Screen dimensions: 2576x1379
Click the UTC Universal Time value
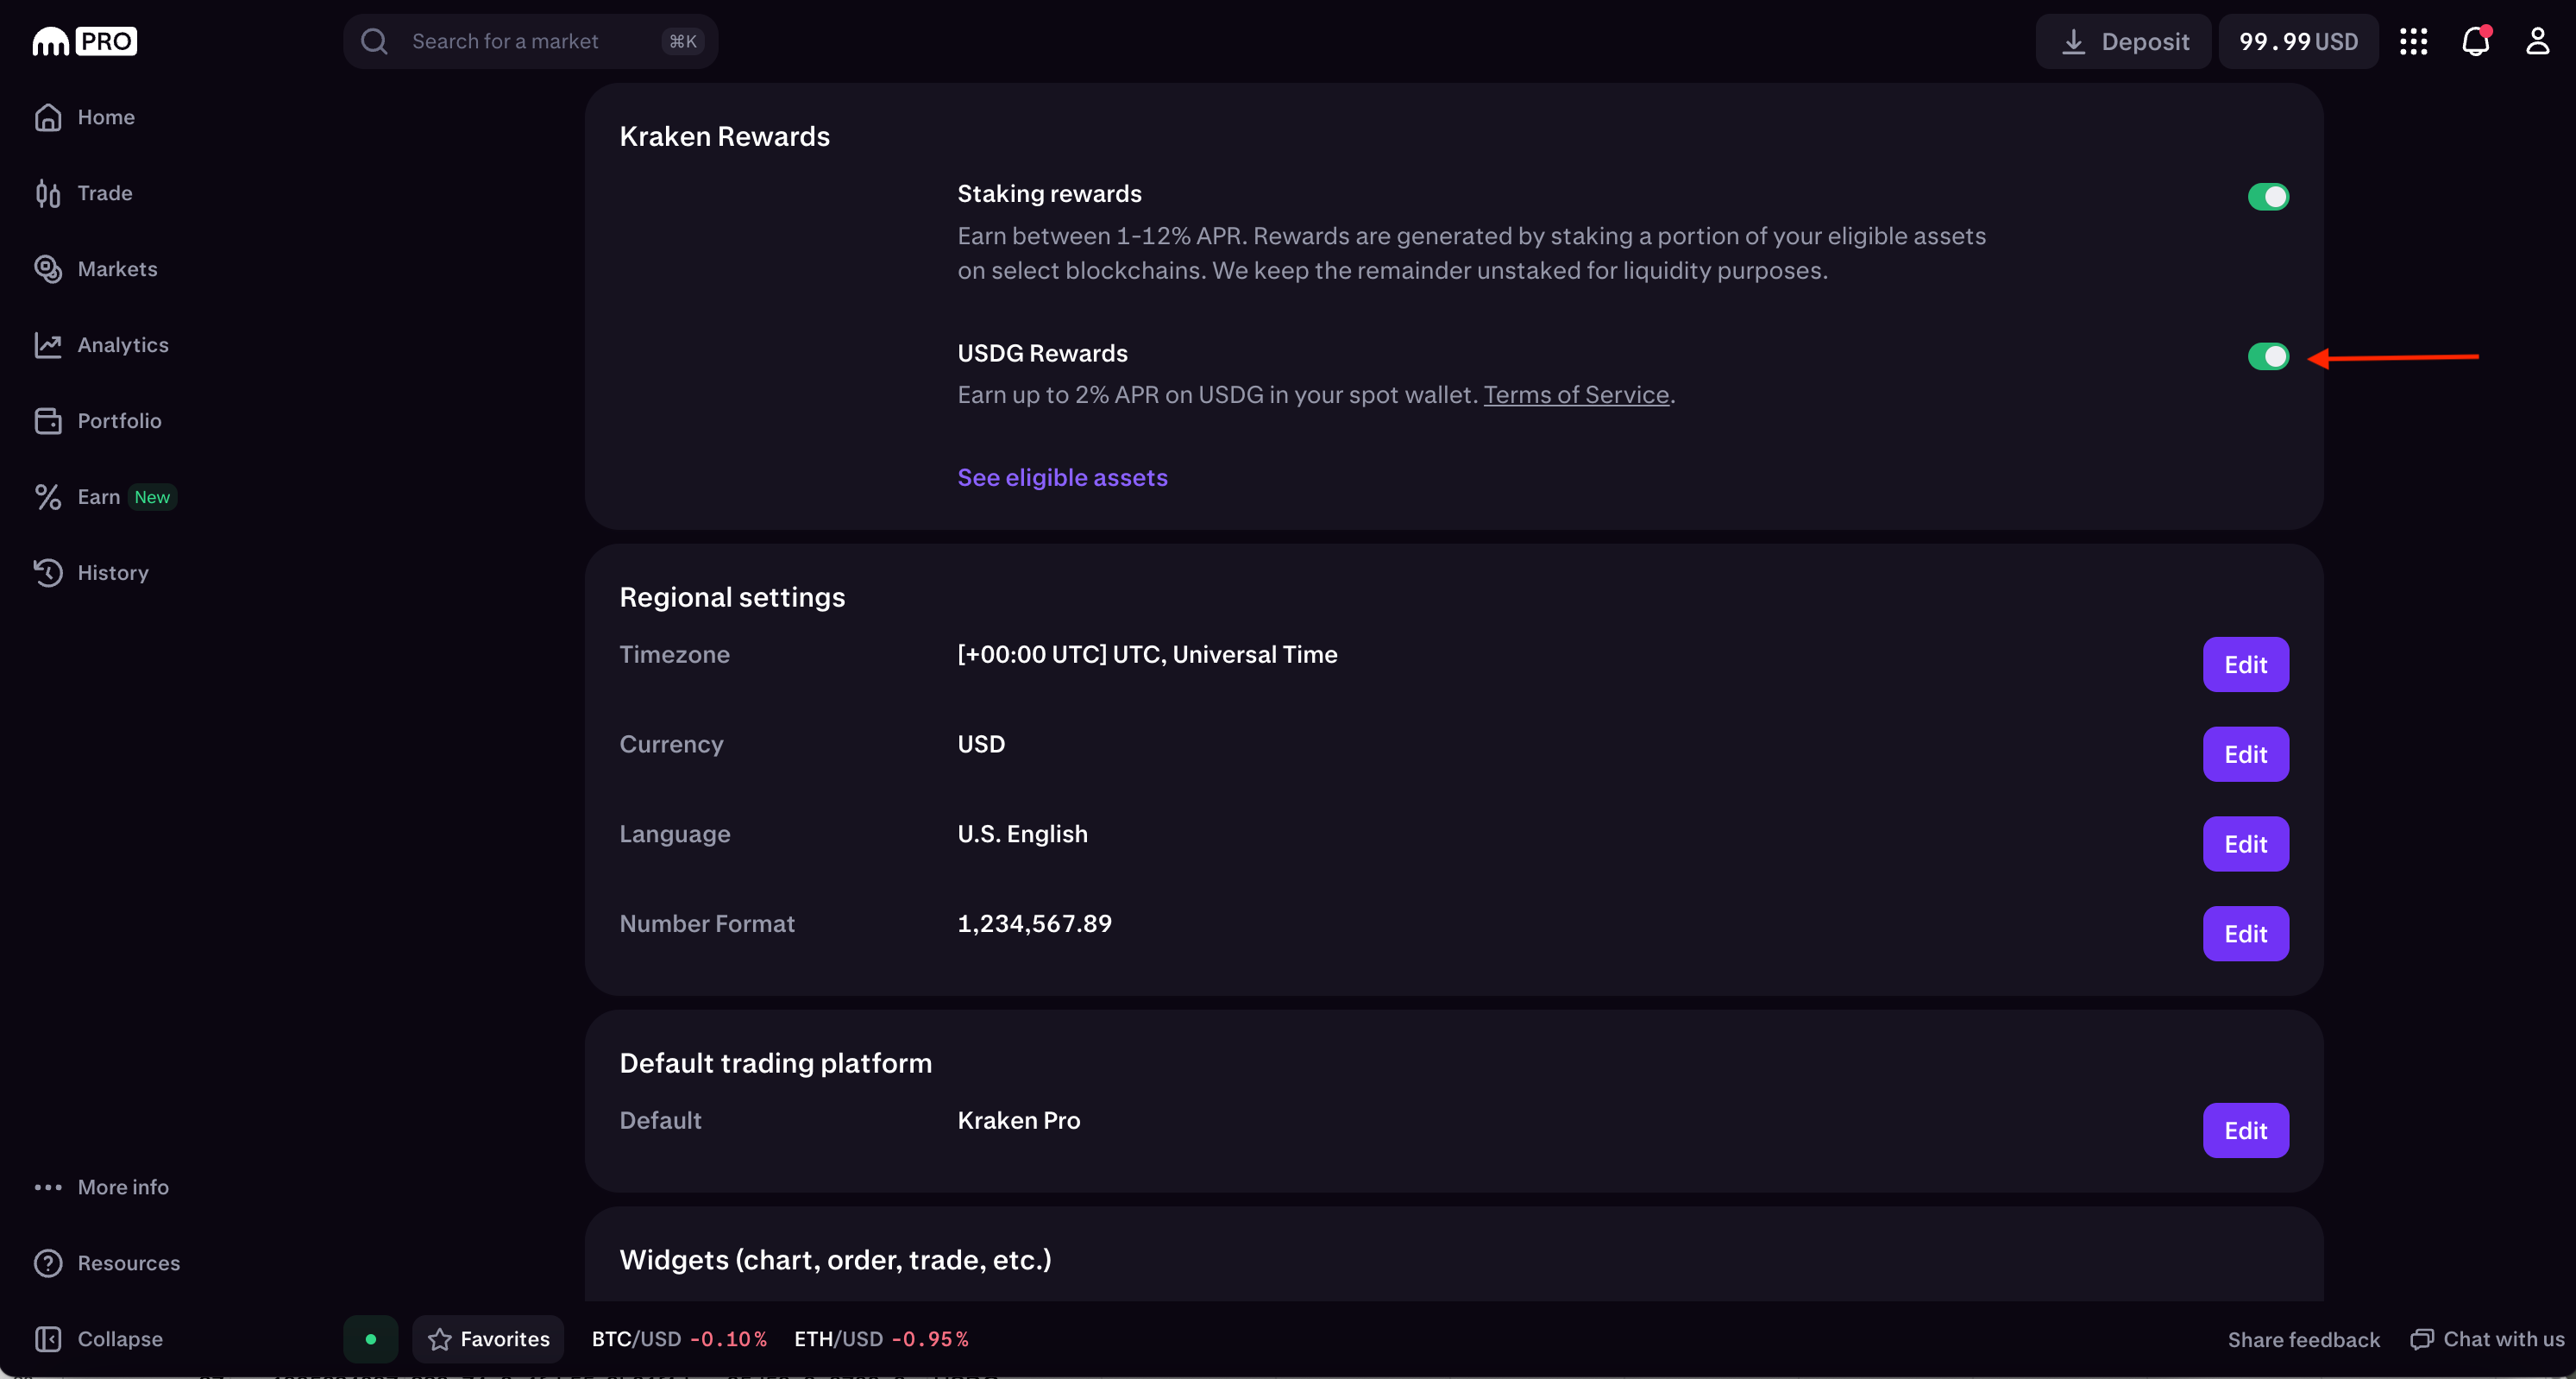[x=1147, y=654]
